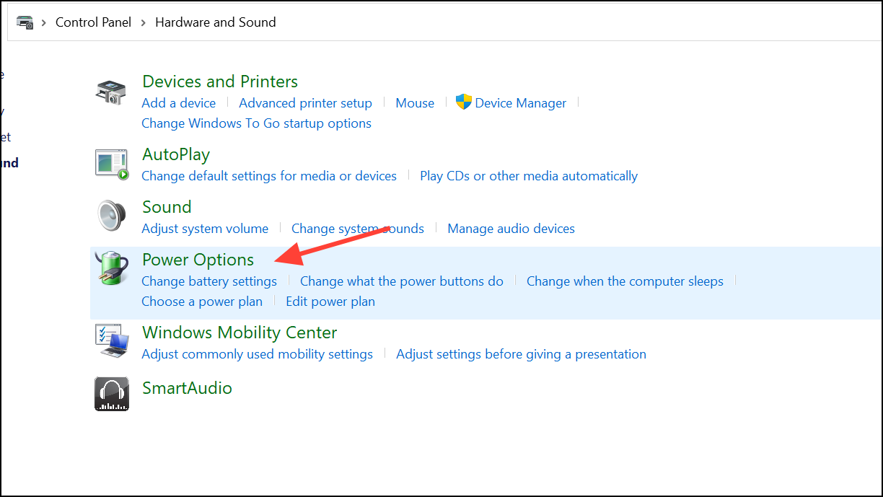Viewport: 883px width, 497px height.
Task: Open Change system sounds
Action: [x=358, y=228]
